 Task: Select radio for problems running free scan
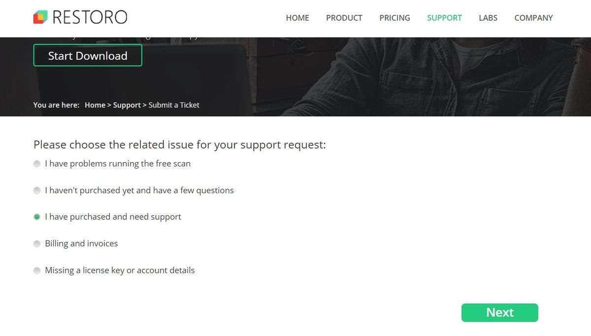(x=37, y=164)
